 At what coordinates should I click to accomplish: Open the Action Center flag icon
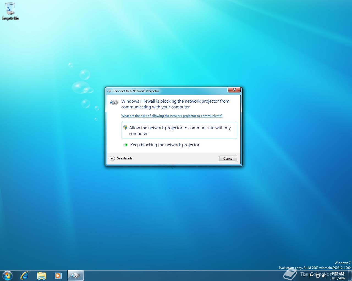point(311,276)
